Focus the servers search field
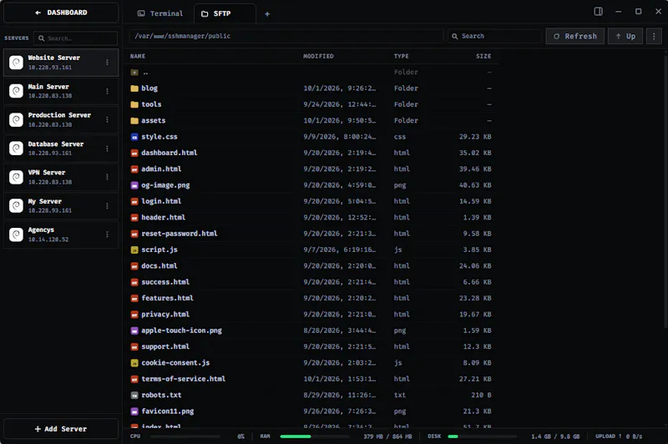 (x=75, y=38)
